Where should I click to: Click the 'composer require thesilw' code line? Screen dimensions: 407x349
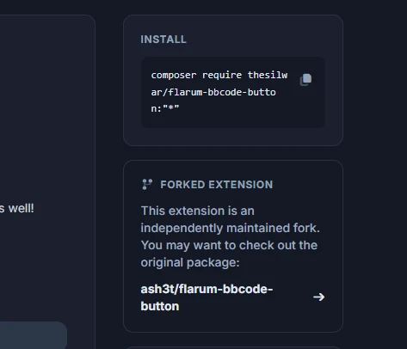pyautogui.click(x=219, y=75)
